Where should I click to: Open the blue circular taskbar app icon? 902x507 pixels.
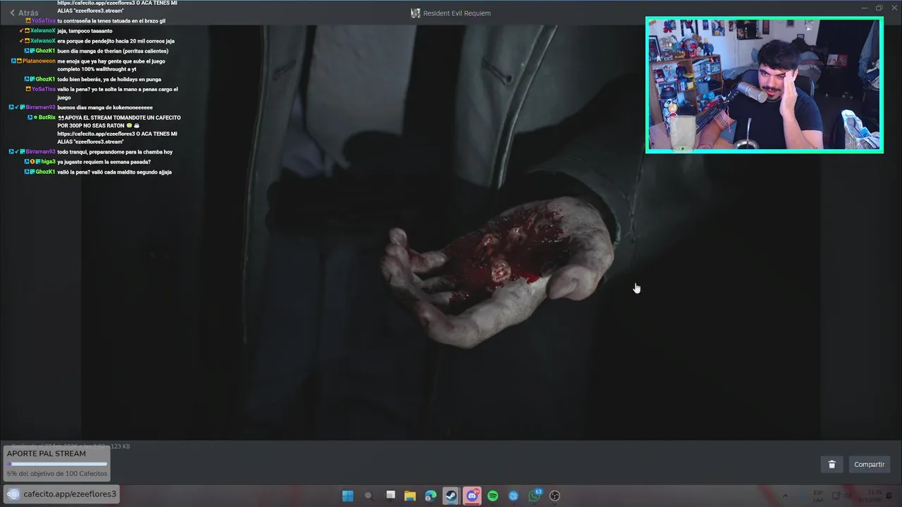click(x=514, y=496)
